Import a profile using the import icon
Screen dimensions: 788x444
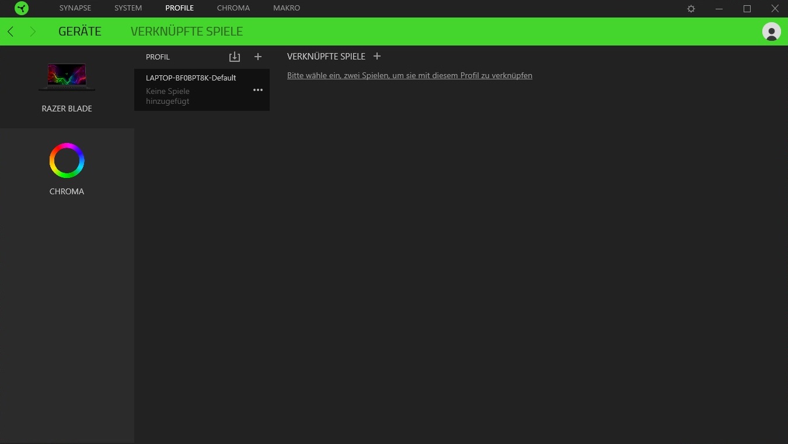(235, 57)
